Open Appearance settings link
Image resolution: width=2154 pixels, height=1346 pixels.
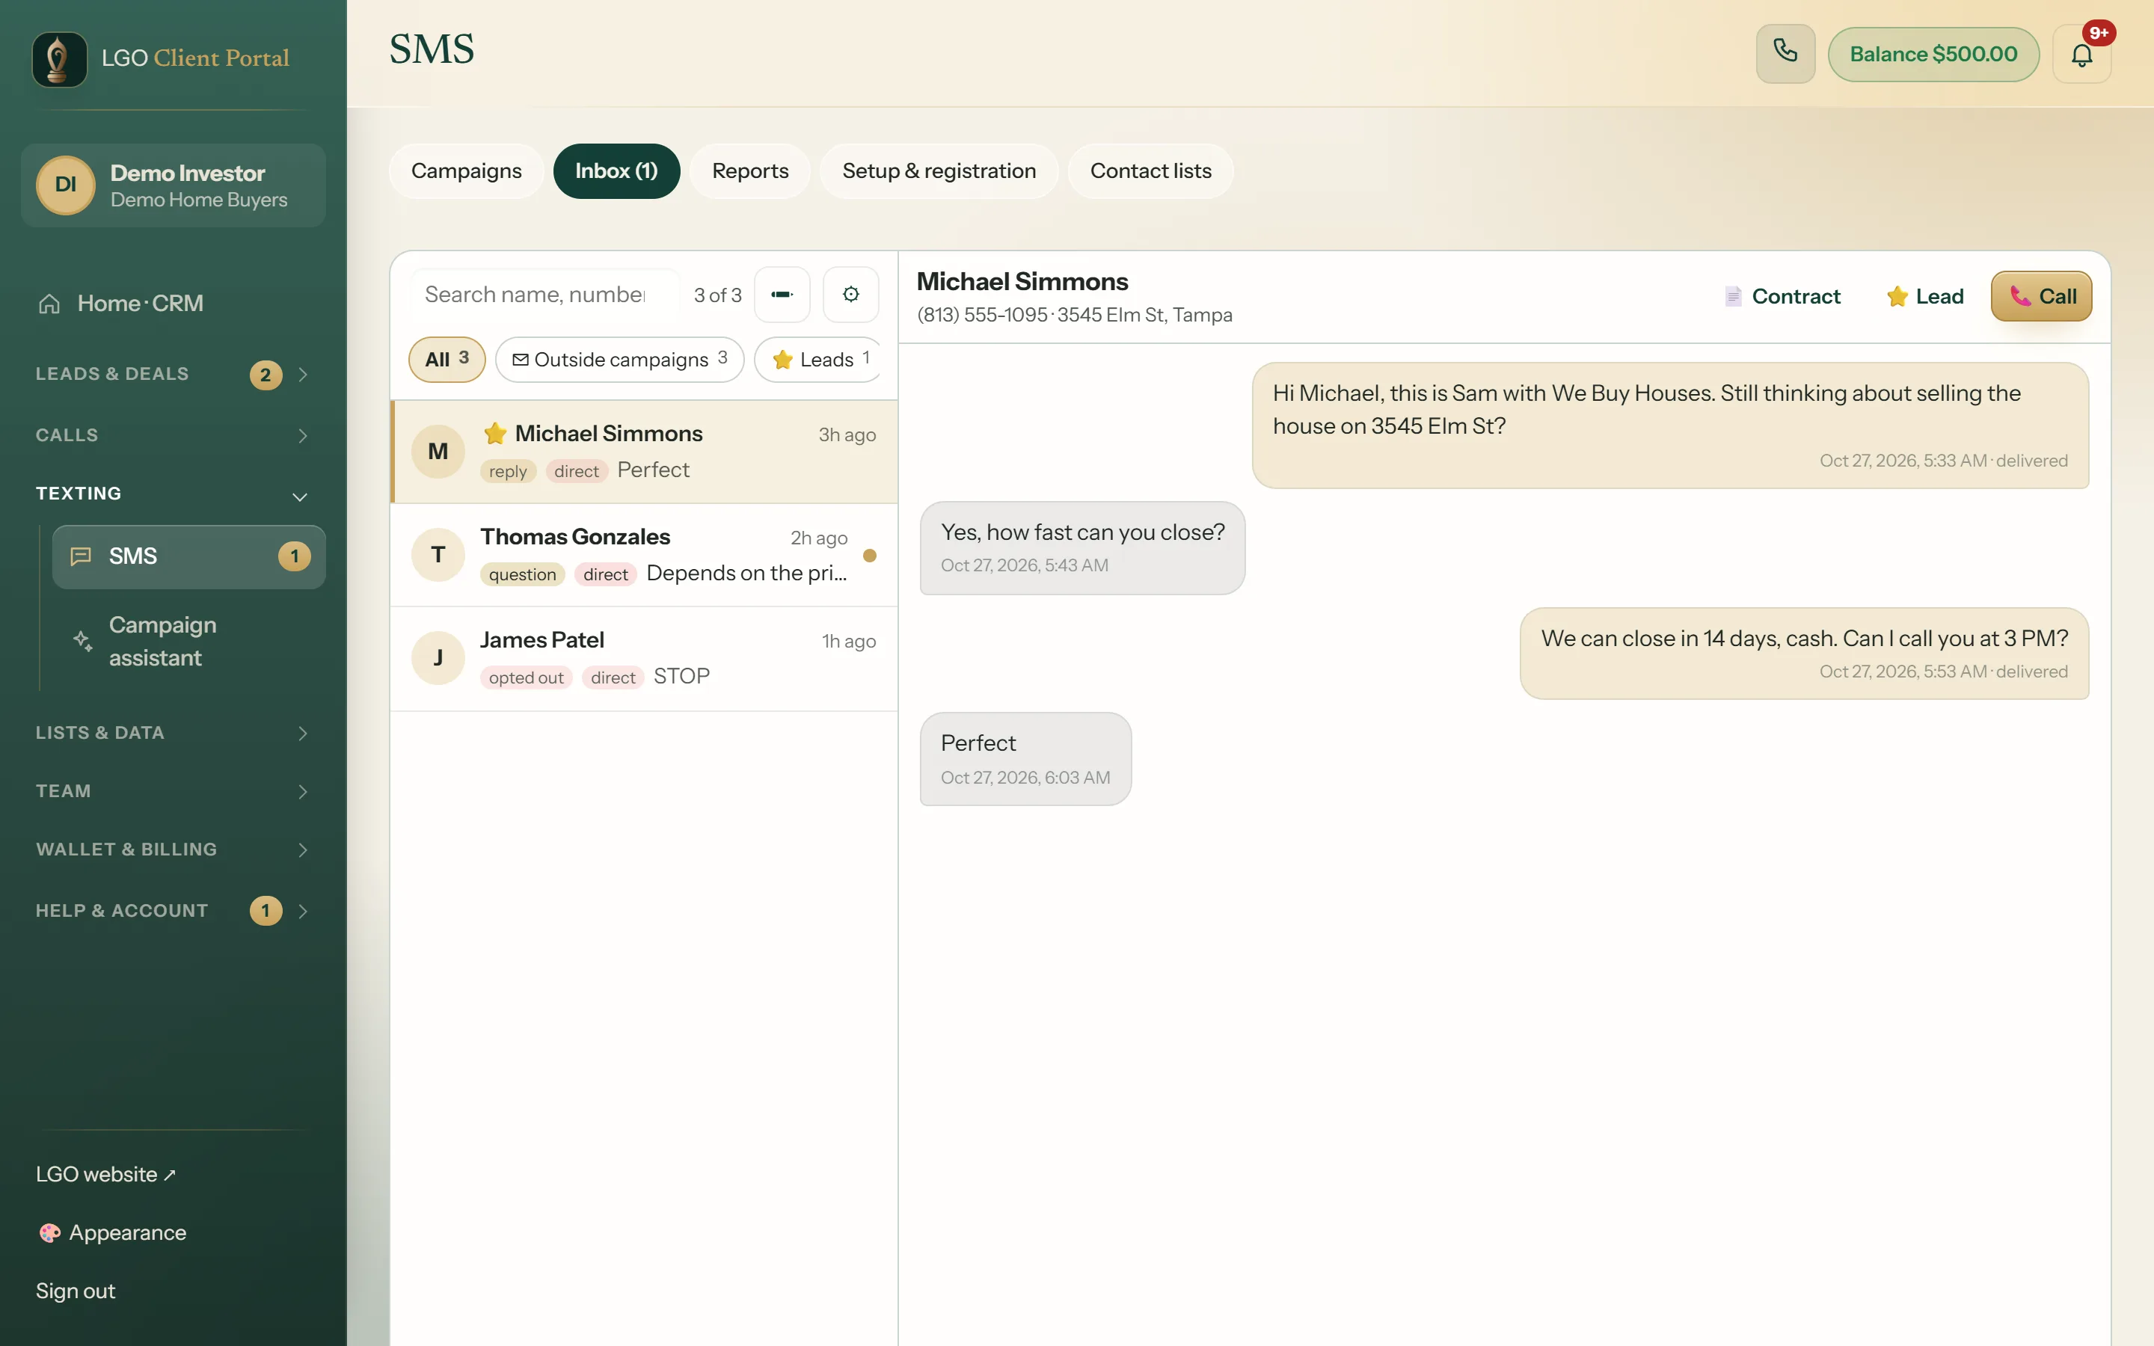point(112,1233)
